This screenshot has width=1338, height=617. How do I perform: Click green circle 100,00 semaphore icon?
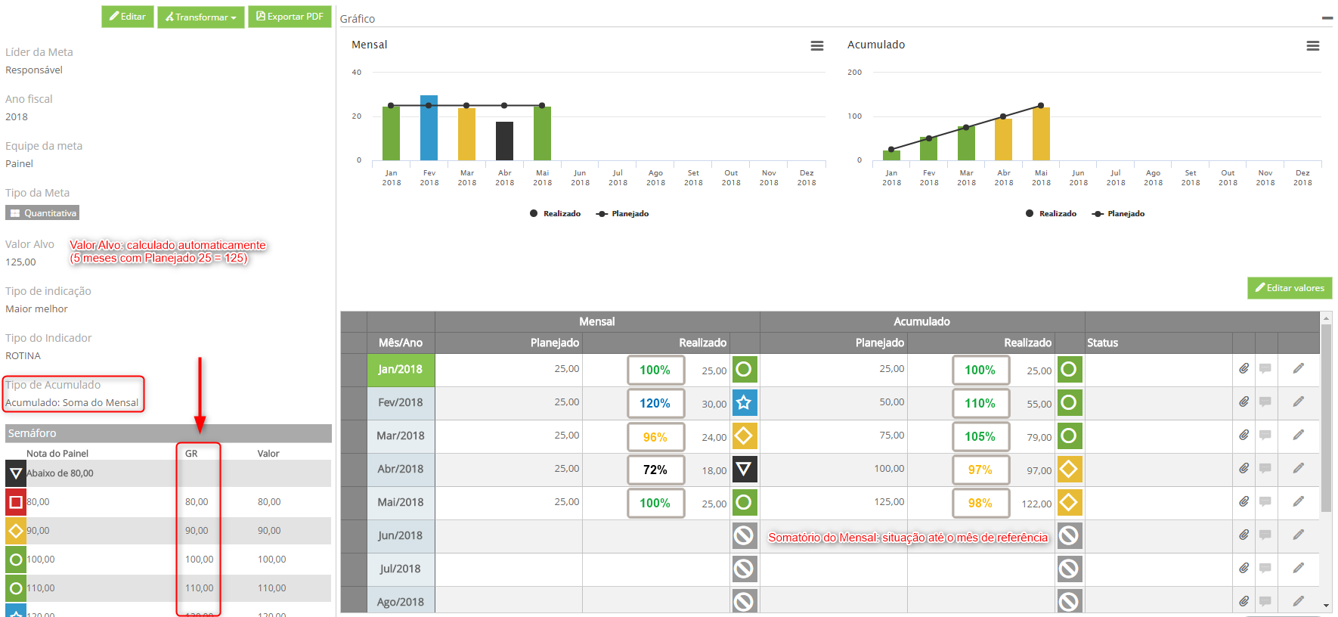click(x=16, y=560)
